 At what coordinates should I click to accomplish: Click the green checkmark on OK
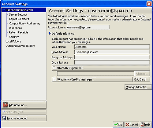tap(116, 124)
